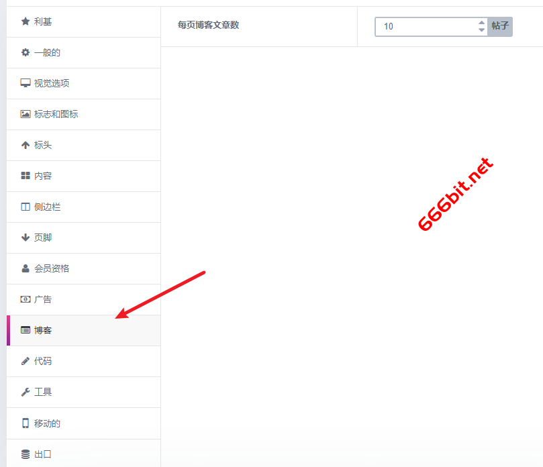Click the database icon beside 出口

(x=26, y=454)
